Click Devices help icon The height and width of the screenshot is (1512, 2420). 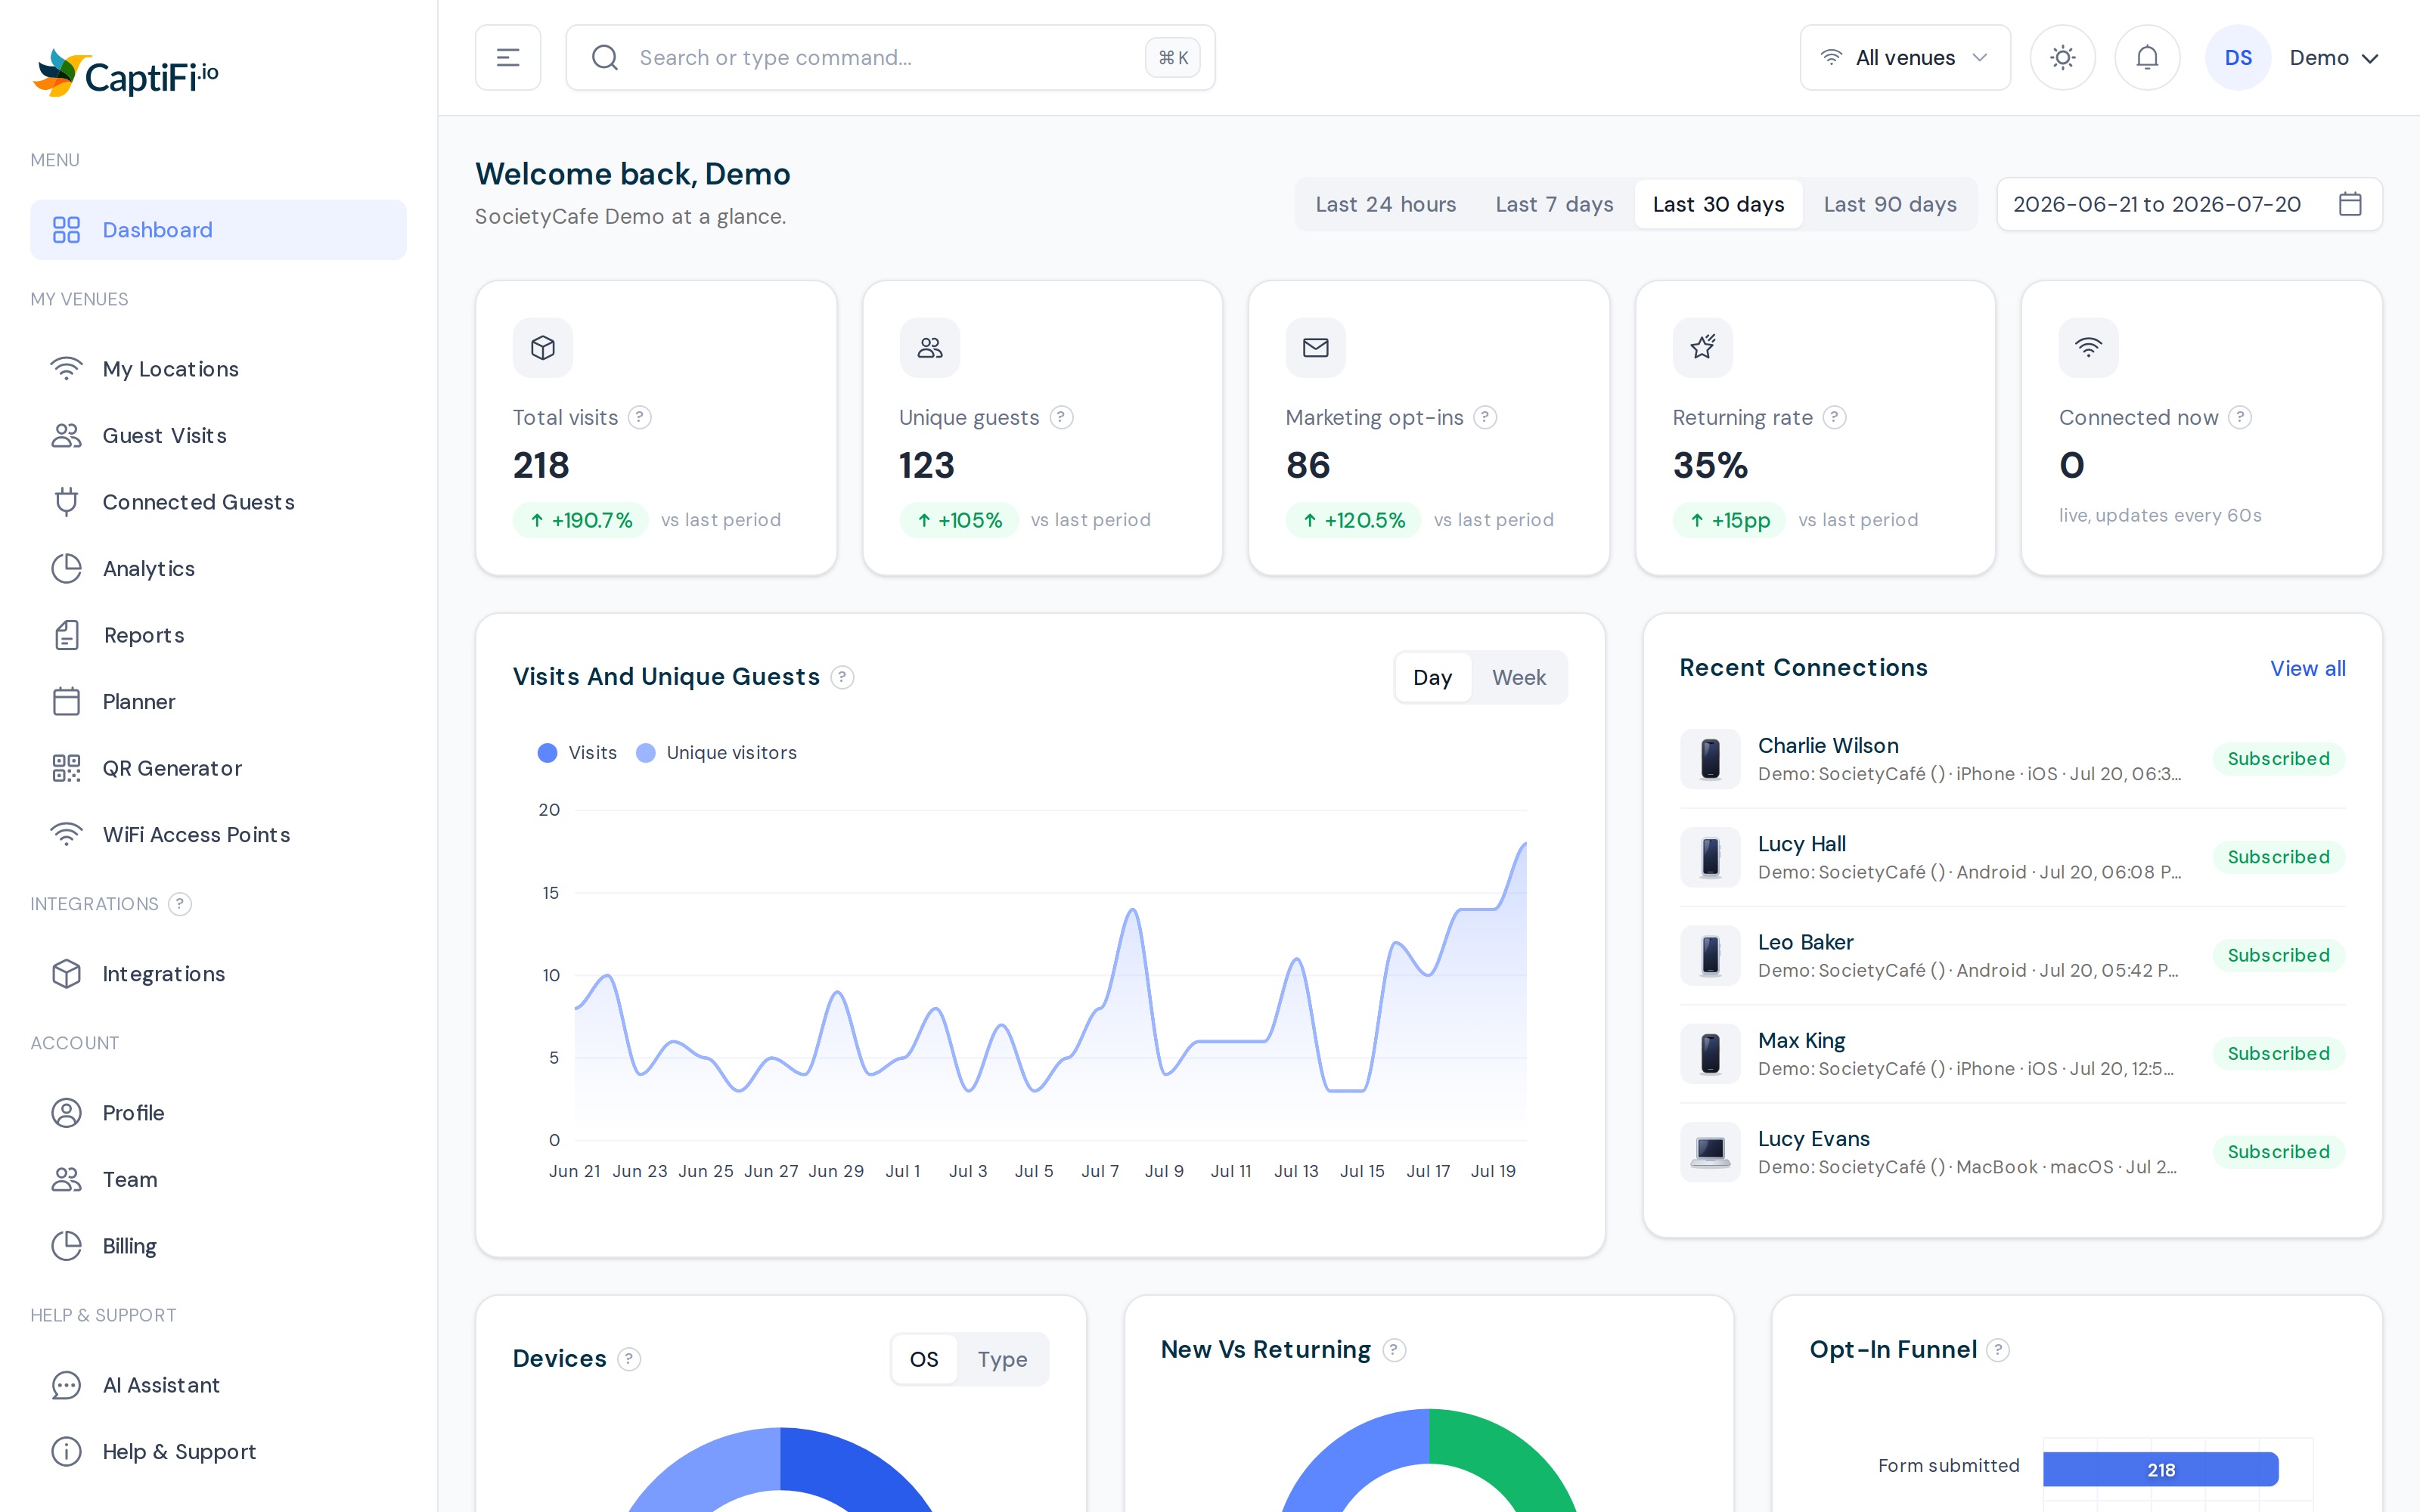coord(629,1359)
